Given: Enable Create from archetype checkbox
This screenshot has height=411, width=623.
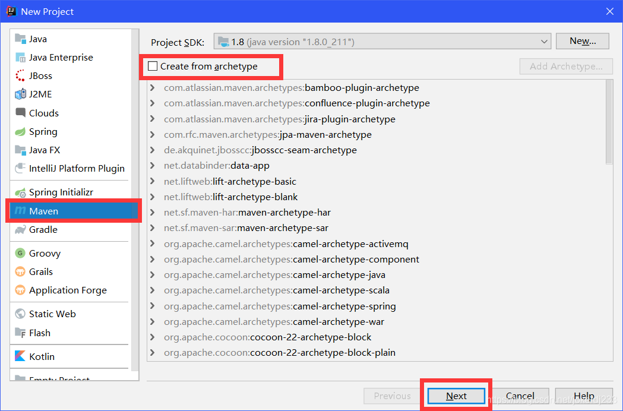Looking at the screenshot, I should point(153,66).
